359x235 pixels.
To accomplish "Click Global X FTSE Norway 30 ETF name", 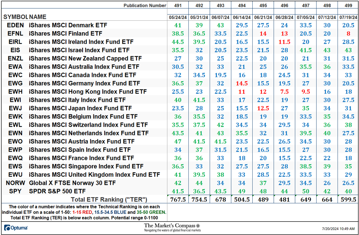I will [73, 183].
